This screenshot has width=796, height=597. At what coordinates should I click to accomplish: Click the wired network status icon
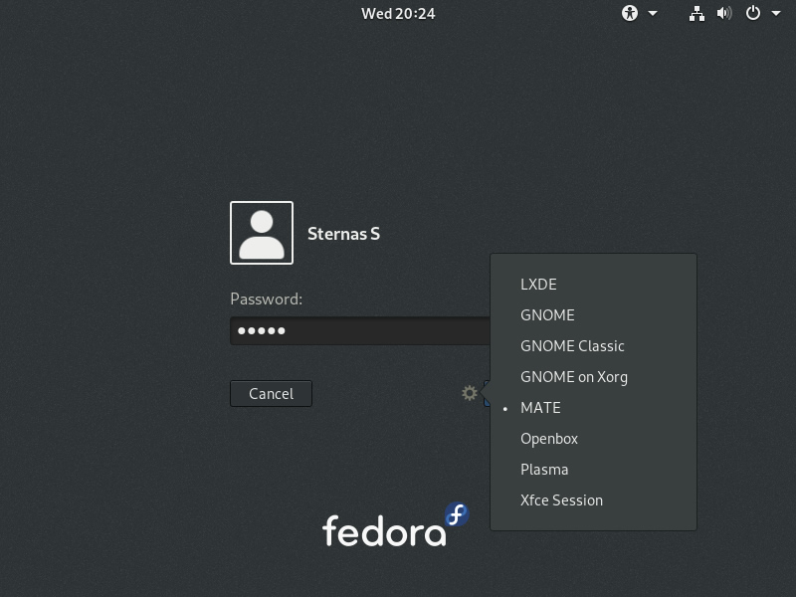click(696, 14)
